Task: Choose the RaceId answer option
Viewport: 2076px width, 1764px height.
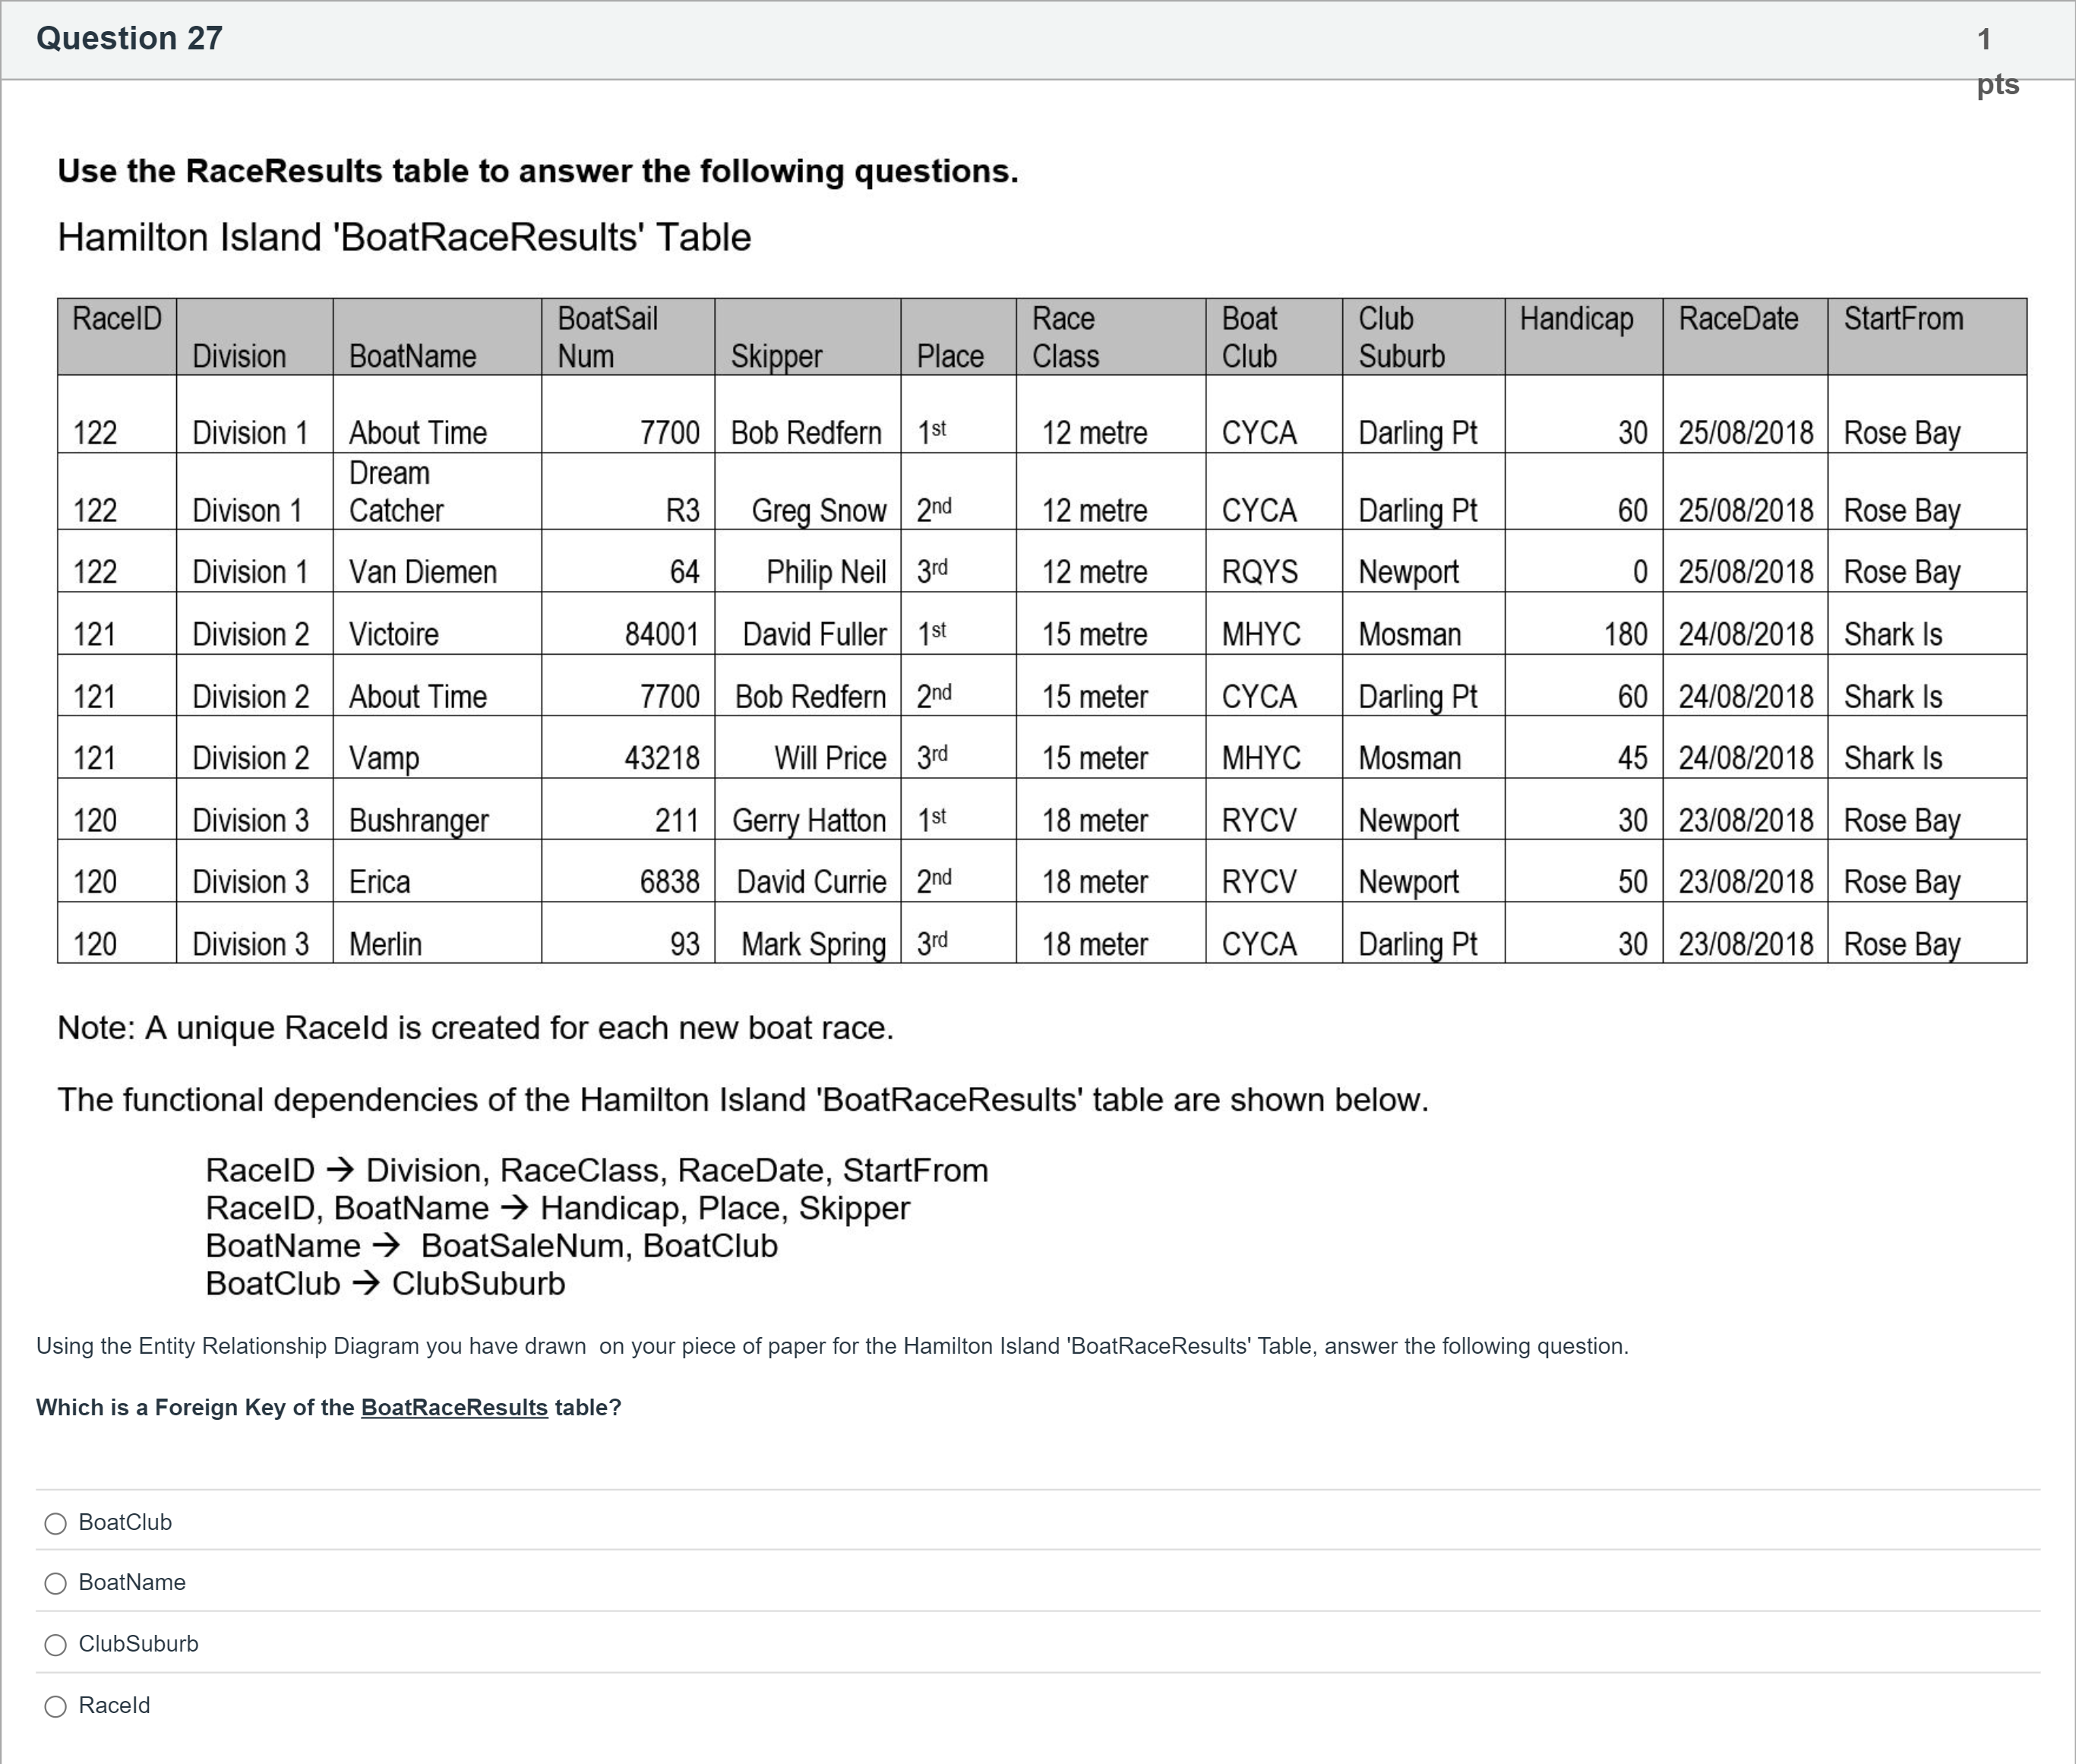Action: [56, 1707]
